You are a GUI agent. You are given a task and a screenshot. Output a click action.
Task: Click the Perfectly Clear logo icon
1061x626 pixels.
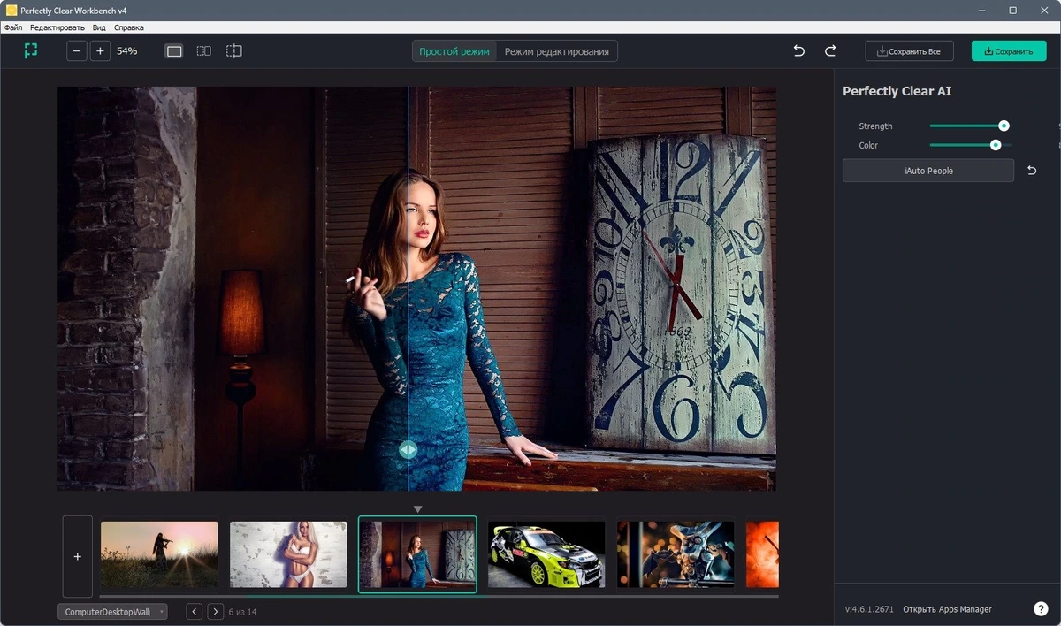(x=31, y=50)
